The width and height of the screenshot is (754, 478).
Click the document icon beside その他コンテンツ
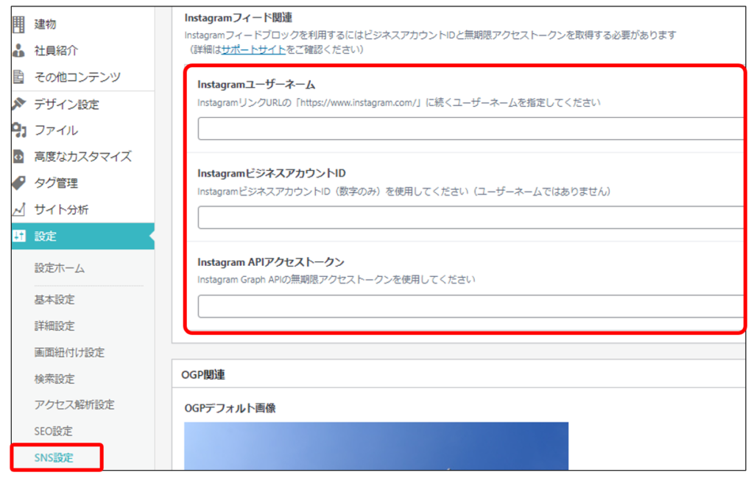[19, 77]
